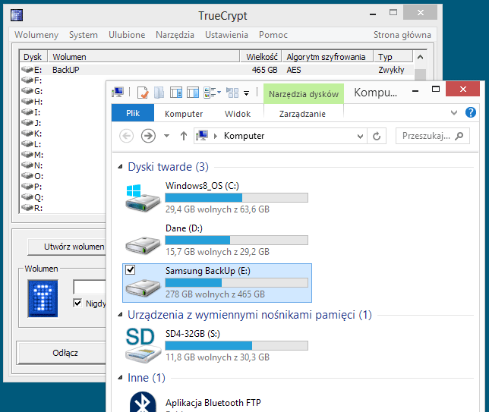Image resolution: width=489 pixels, height=412 pixels.
Task: Click the Windows8_OS (C:) capacity bar
Action: point(236,197)
